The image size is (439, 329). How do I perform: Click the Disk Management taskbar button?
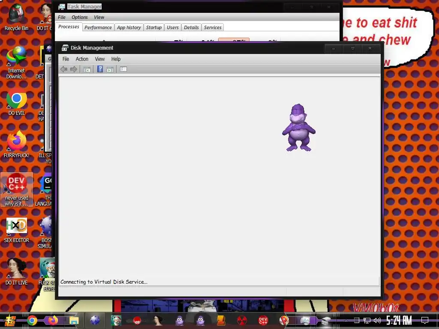(326, 320)
